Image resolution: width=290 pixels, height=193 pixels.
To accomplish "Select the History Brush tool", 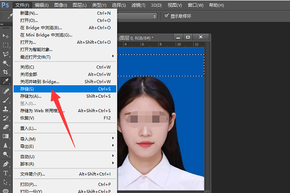I will (5, 118).
